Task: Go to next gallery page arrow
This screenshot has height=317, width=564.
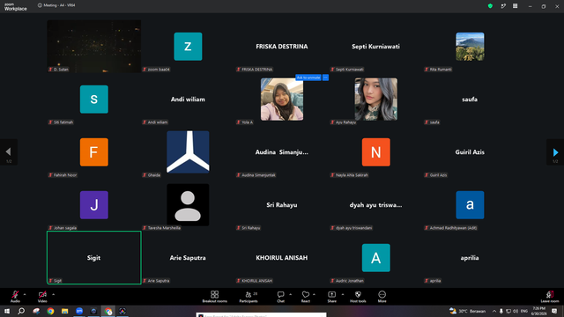Action: [555, 152]
